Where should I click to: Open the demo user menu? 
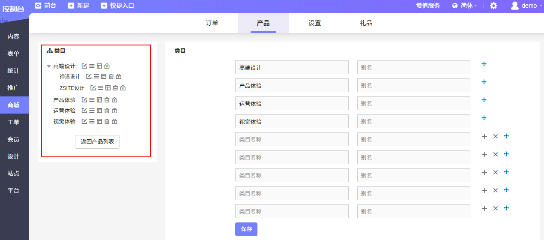524,6
